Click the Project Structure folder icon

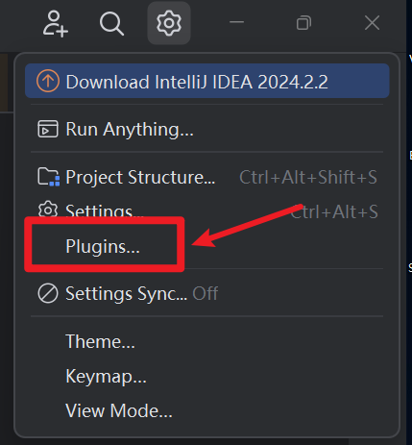48,177
